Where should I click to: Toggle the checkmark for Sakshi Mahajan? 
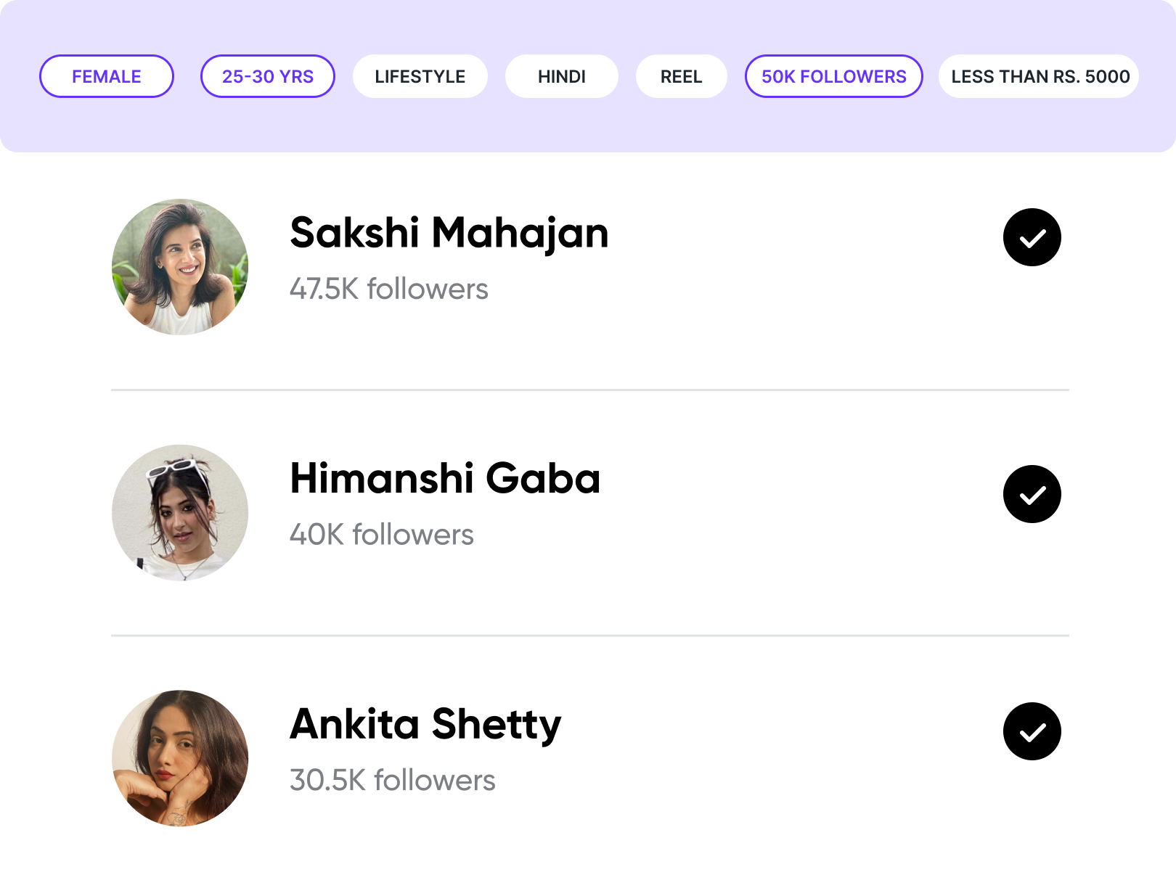(1032, 237)
